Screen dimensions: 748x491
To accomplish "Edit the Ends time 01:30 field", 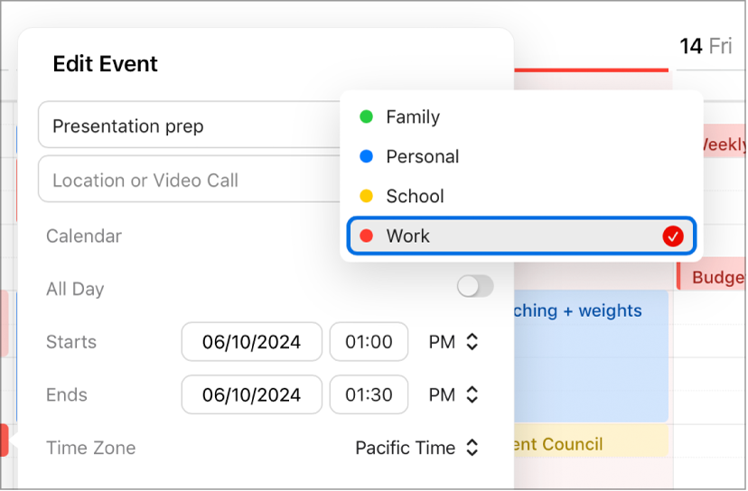I will tap(369, 394).
